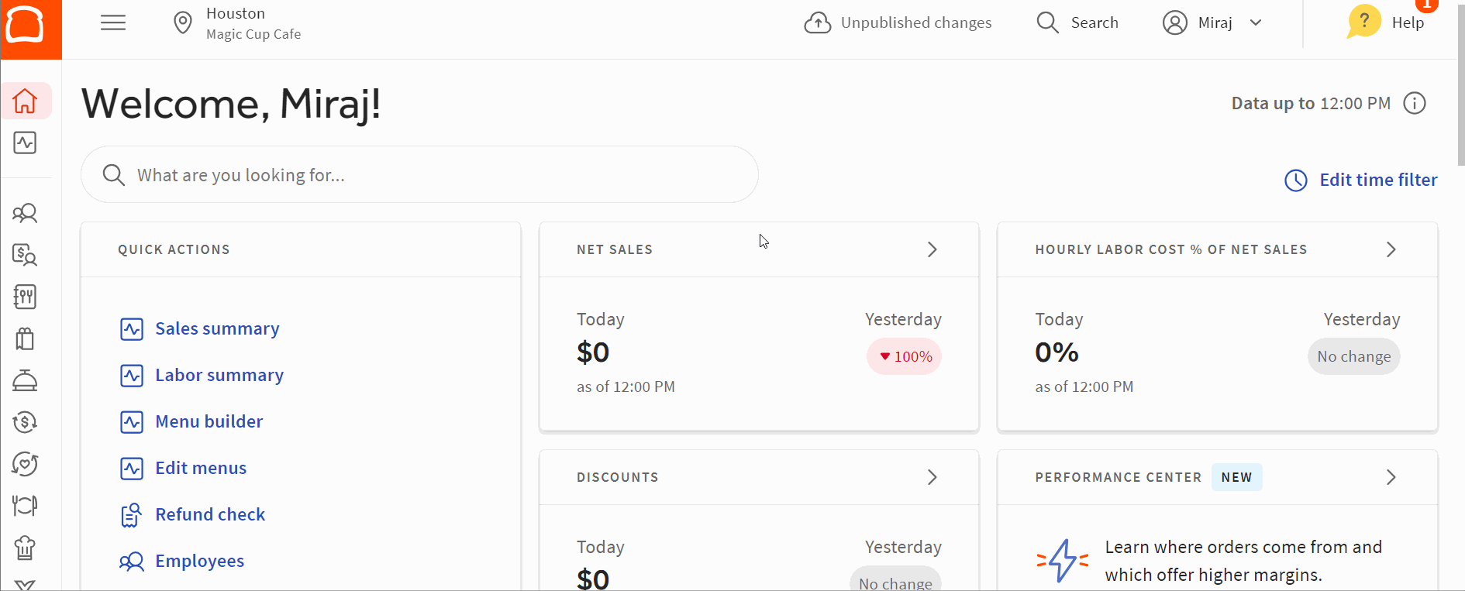
Task: Open the hamburger navigation menu
Action: (113, 22)
